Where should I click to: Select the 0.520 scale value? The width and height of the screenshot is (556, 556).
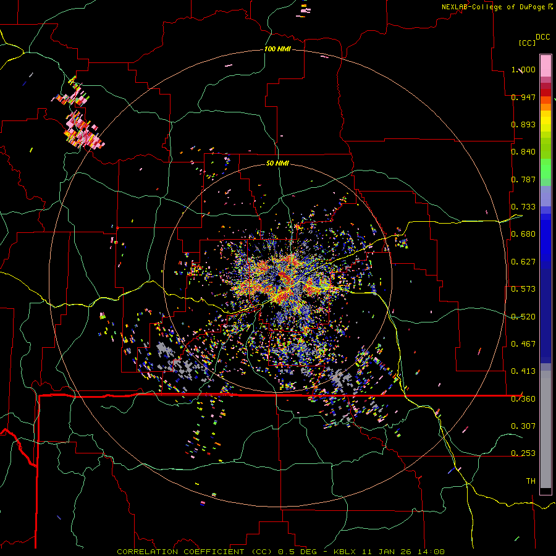[x=523, y=317]
